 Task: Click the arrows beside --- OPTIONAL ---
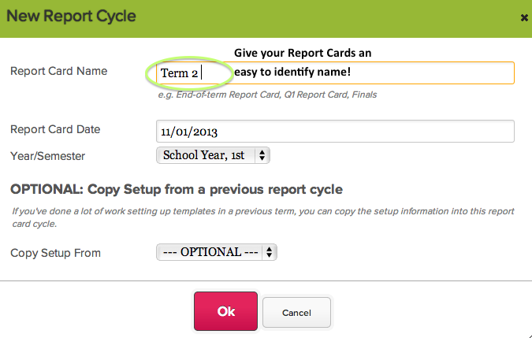[x=270, y=252]
